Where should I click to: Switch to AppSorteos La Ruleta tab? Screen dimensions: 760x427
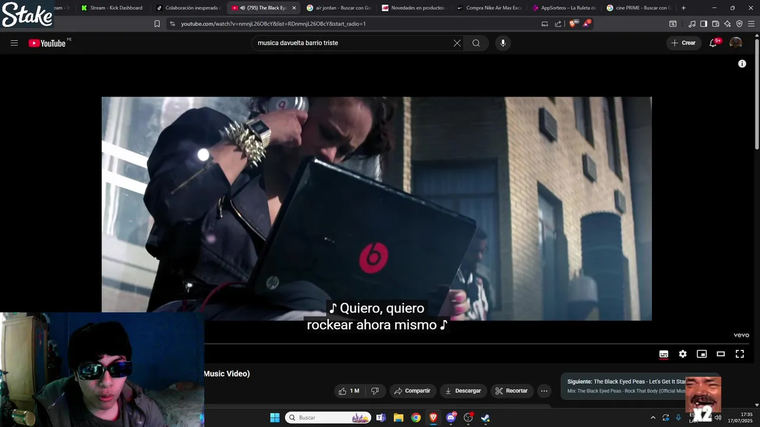[x=564, y=8]
